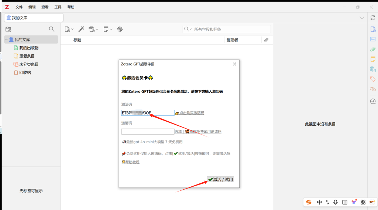The height and width of the screenshot is (210, 378).
Task: Click the GPT assistant toolbar icon
Action: pos(120,29)
